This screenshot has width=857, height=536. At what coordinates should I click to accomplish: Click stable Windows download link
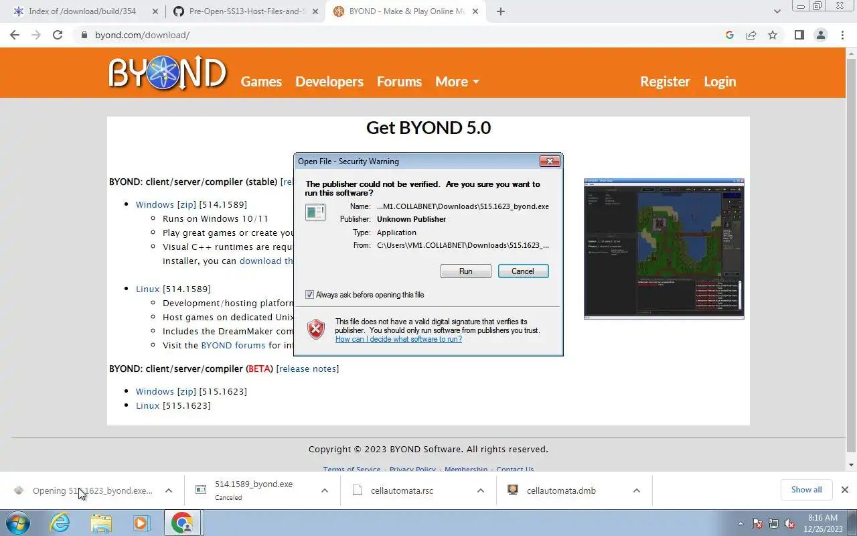click(155, 204)
